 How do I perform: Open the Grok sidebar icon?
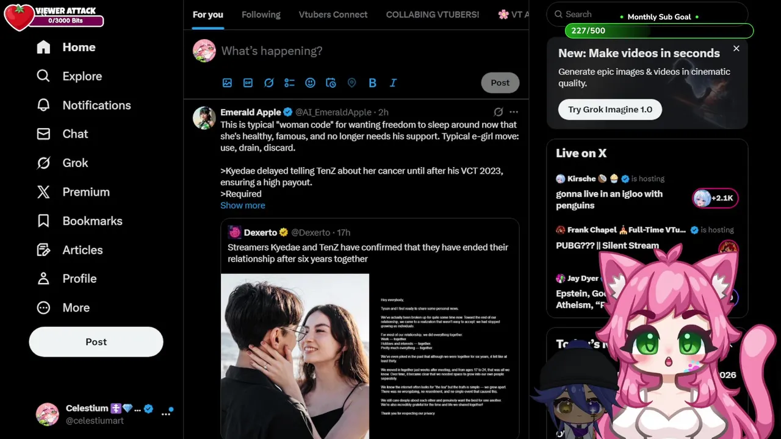(43, 163)
